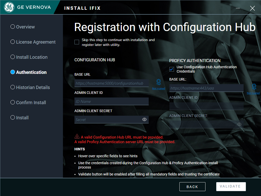Screen dimensions: 261x196
Task: Click the PROFICY AUTHENTICATION section label
Action: point(195,61)
